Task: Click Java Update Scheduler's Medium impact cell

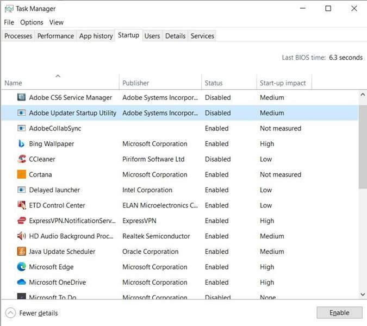Action: [272, 252]
